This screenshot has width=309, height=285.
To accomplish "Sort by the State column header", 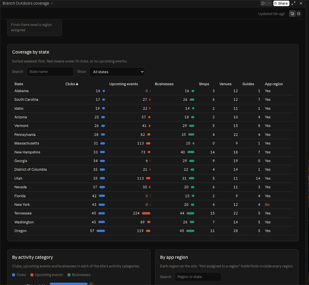I will [19, 84].
